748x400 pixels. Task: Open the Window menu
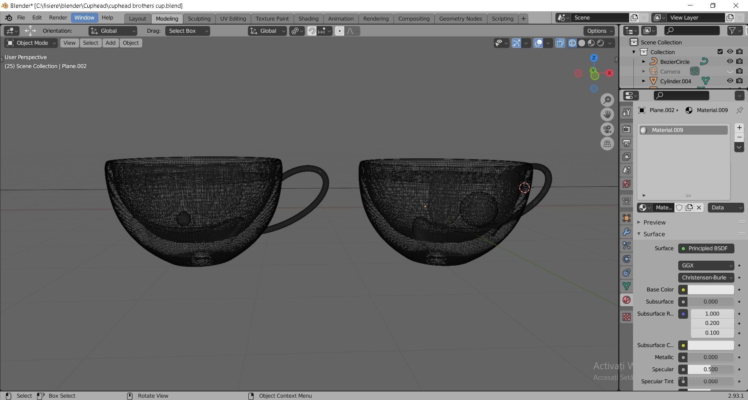tap(84, 18)
